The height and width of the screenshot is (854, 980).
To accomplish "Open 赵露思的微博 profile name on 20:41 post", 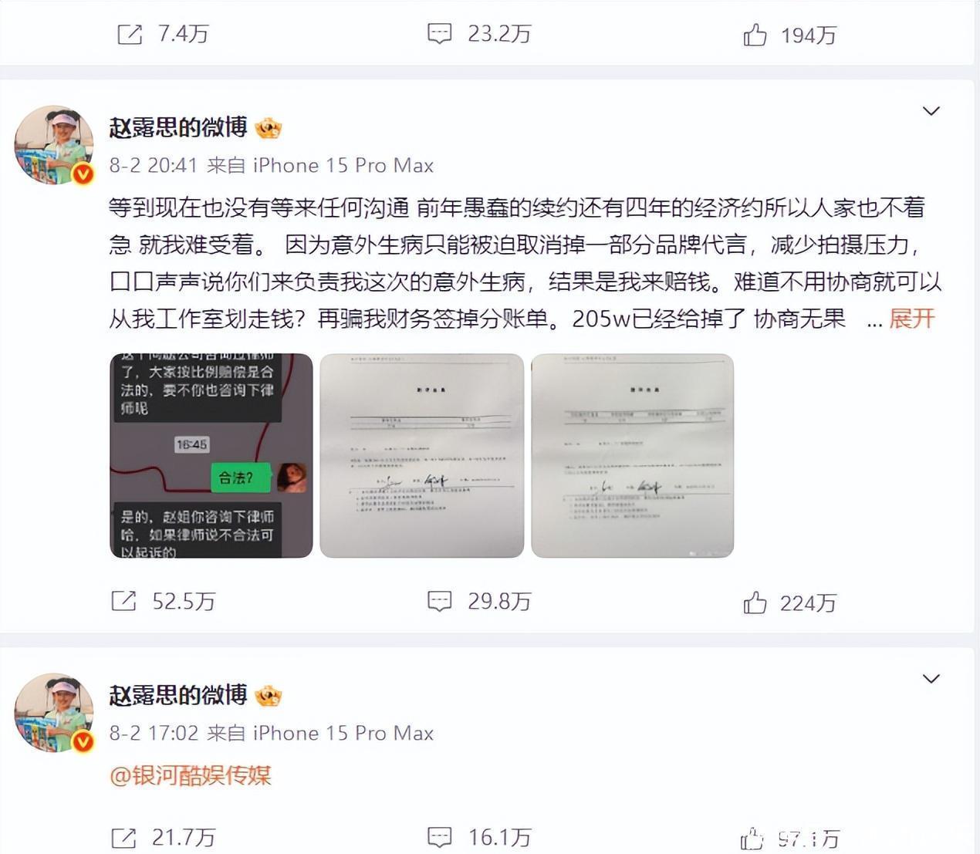I will [177, 127].
